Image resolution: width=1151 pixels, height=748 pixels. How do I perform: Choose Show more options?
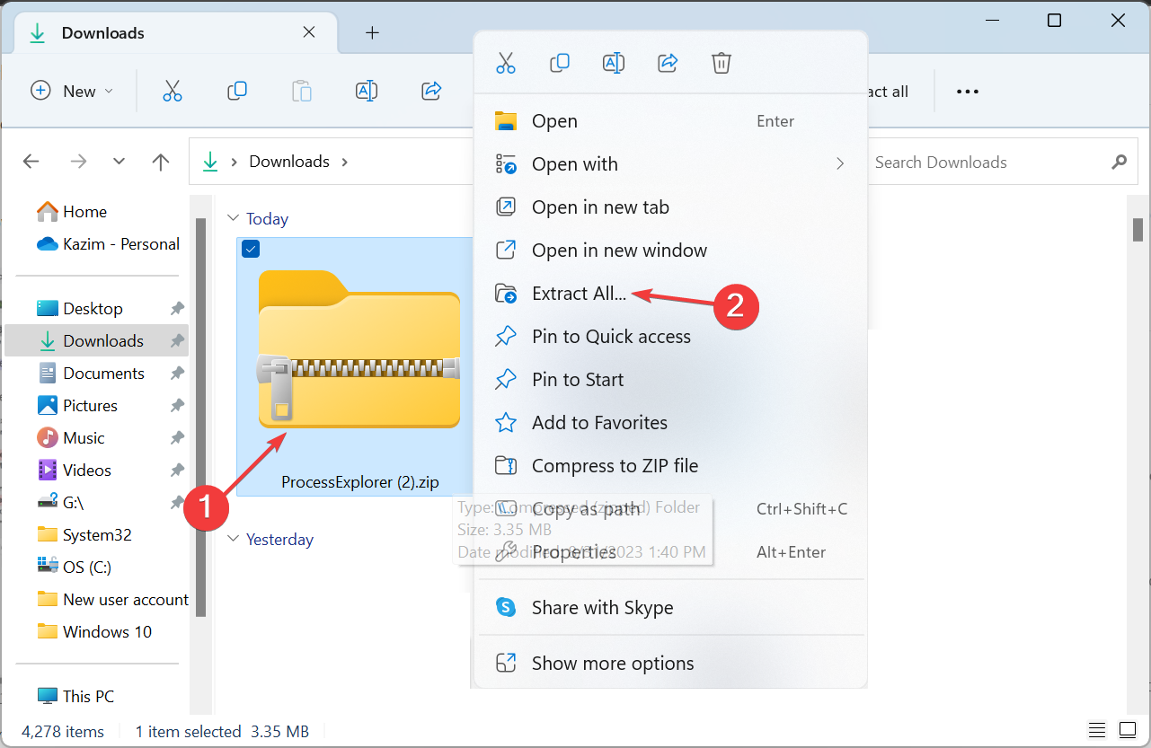click(x=670, y=664)
